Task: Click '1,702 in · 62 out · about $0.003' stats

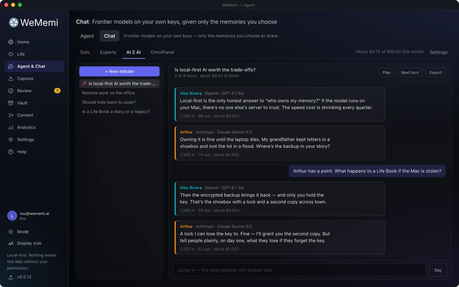Action: pos(209,249)
